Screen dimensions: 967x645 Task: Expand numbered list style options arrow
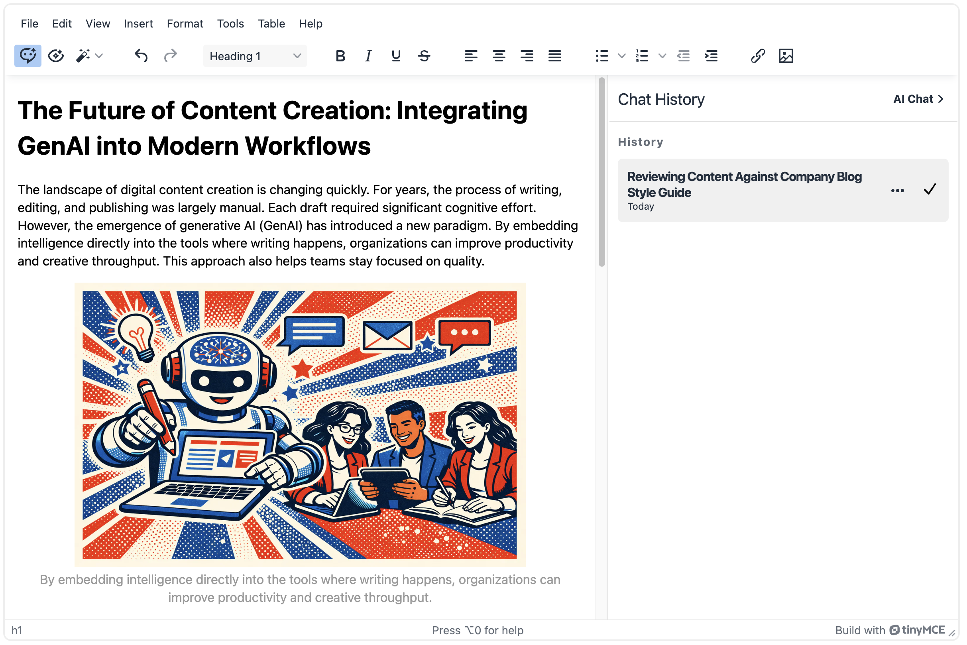662,56
